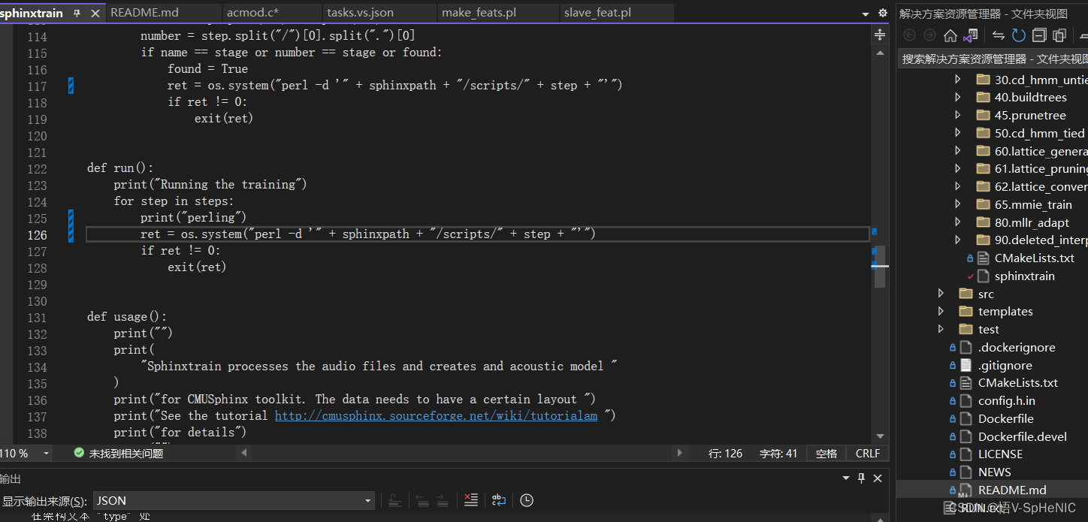The height and width of the screenshot is (522, 1088).
Task: Expand the 65.mmie_train folder
Action: pos(959,204)
